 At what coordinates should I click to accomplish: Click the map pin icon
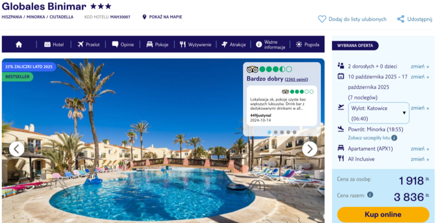[x=144, y=17]
